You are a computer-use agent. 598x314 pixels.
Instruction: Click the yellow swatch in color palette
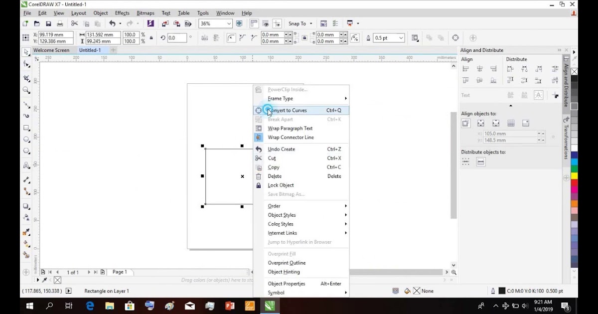point(575,176)
